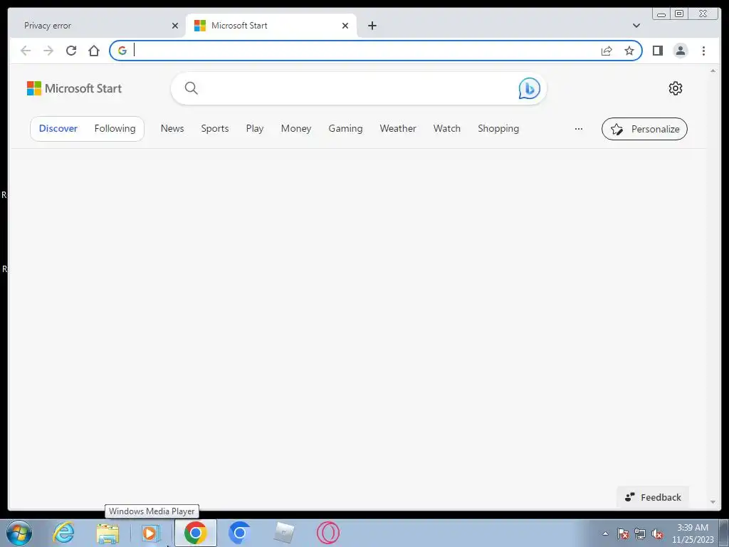729x547 pixels.
Task: Open the browser side panel
Action: click(657, 51)
